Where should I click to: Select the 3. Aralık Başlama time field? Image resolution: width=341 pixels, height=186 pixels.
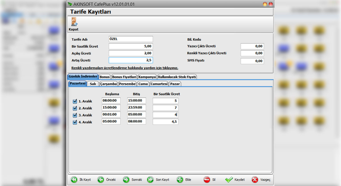click(111, 115)
